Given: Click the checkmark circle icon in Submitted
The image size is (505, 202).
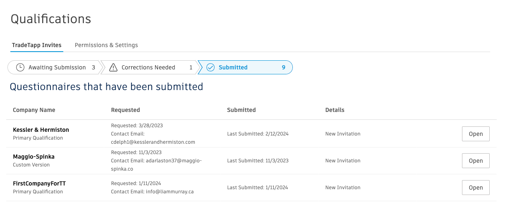Looking at the screenshot, I should 211,67.
